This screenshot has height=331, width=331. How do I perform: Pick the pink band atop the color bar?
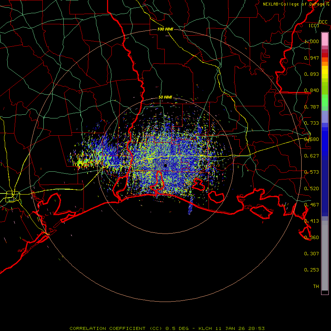[x=325, y=39]
